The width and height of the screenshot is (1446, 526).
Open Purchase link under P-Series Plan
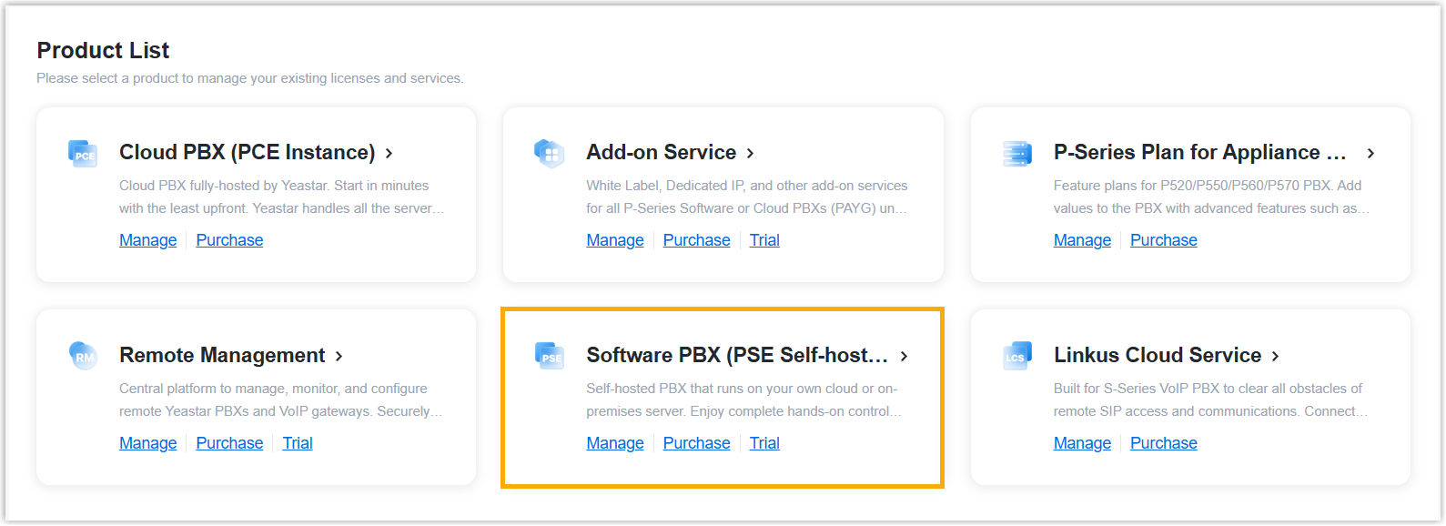click(1163, 240)
